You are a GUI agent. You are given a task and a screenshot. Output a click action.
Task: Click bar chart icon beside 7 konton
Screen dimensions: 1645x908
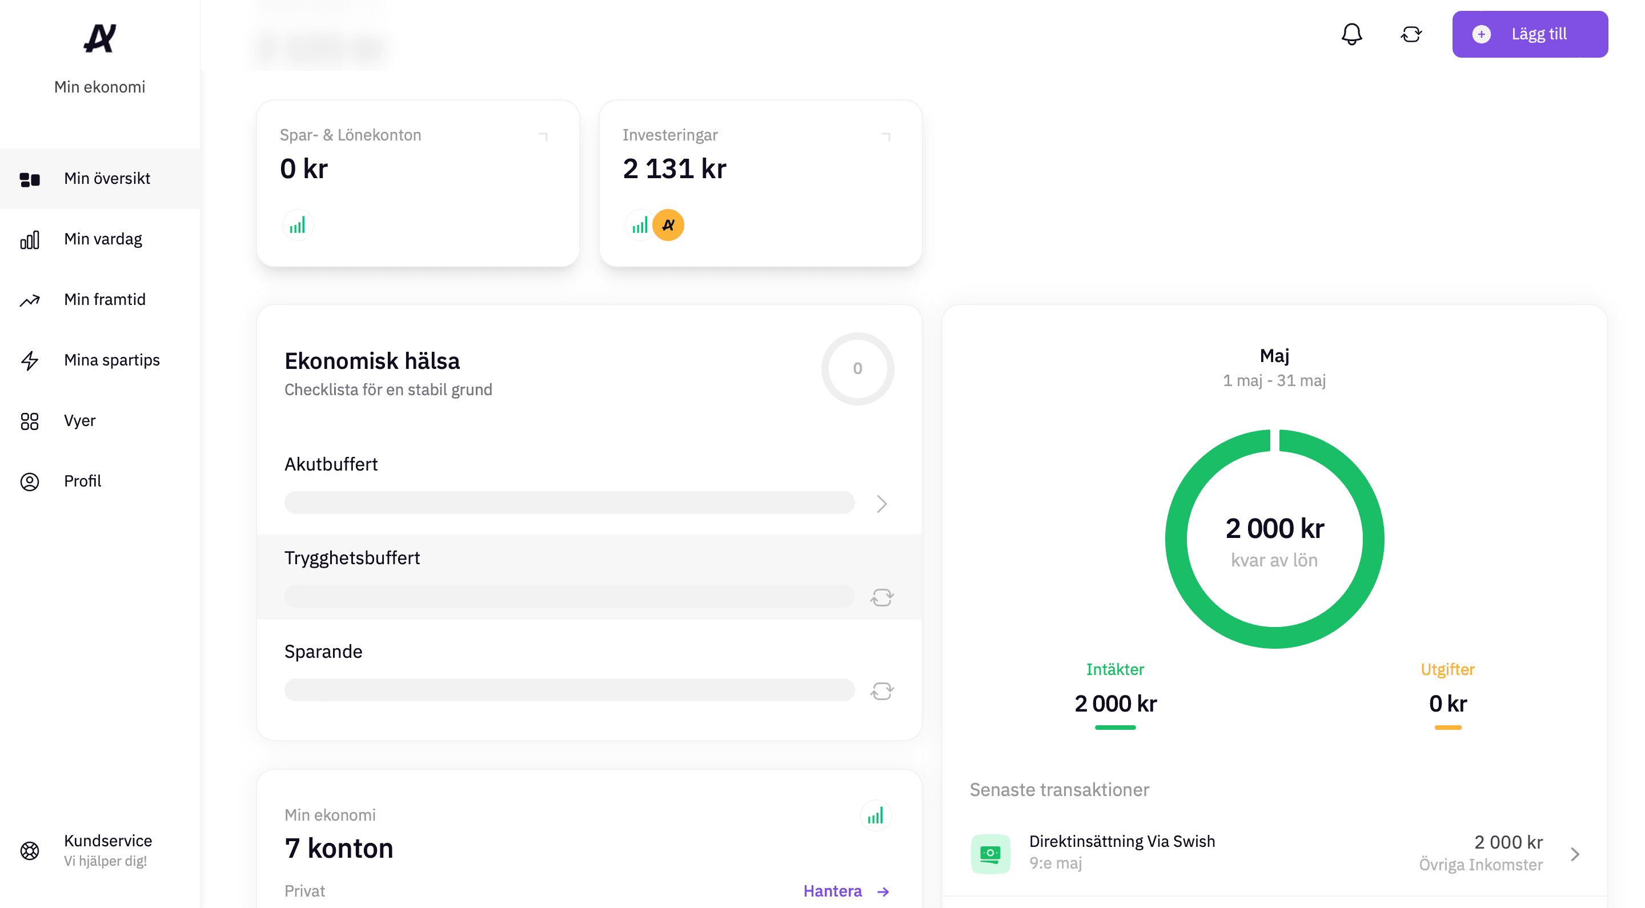875,815
